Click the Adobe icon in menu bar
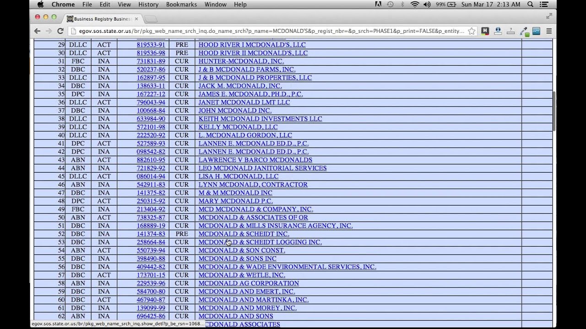Screen dimensions: 586x329 [378, 4]
